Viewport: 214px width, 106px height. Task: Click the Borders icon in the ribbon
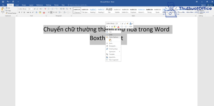(68, 12)
